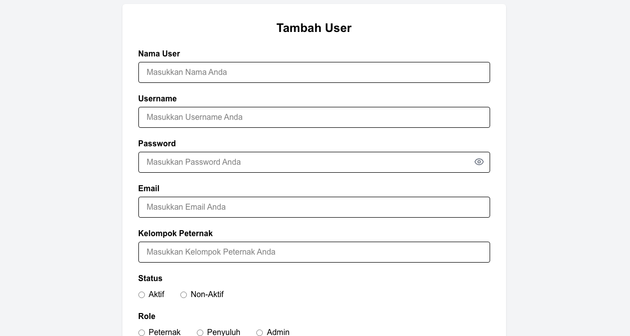Click the Masukkan Password Anda field
The width and height of the screenshot is (630, 336).
tap(305, 162)
